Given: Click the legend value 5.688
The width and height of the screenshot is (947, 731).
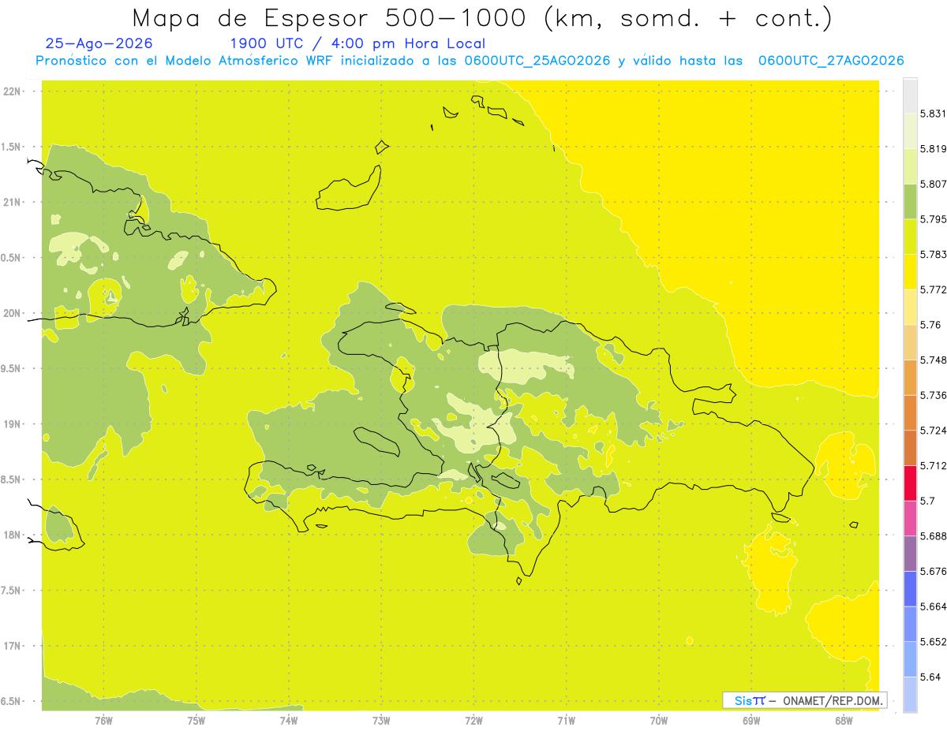Looking at the screenshot, I should 933,536.
